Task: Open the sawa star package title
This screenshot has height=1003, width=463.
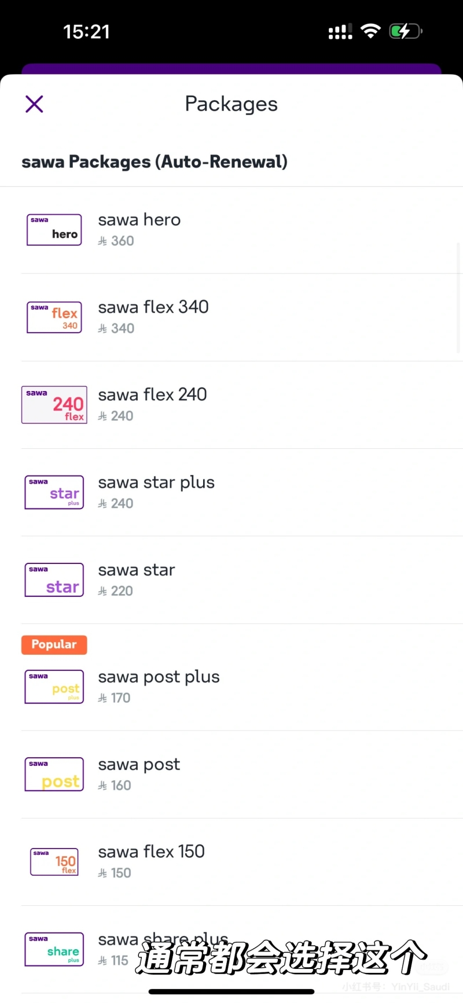Action: pos(137,570)
